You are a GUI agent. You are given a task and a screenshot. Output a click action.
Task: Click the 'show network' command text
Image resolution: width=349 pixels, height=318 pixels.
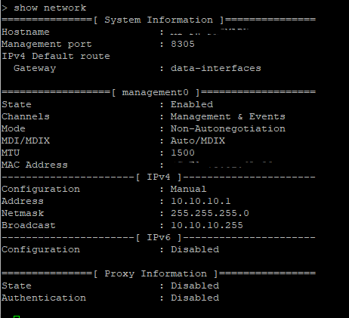[50, 8]
